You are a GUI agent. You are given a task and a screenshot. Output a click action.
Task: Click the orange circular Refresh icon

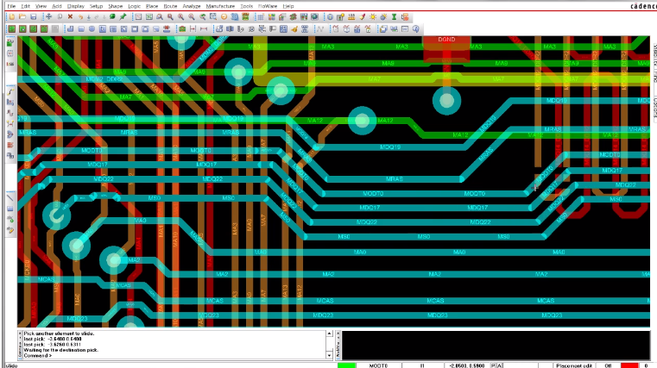[x=224, y=16]
